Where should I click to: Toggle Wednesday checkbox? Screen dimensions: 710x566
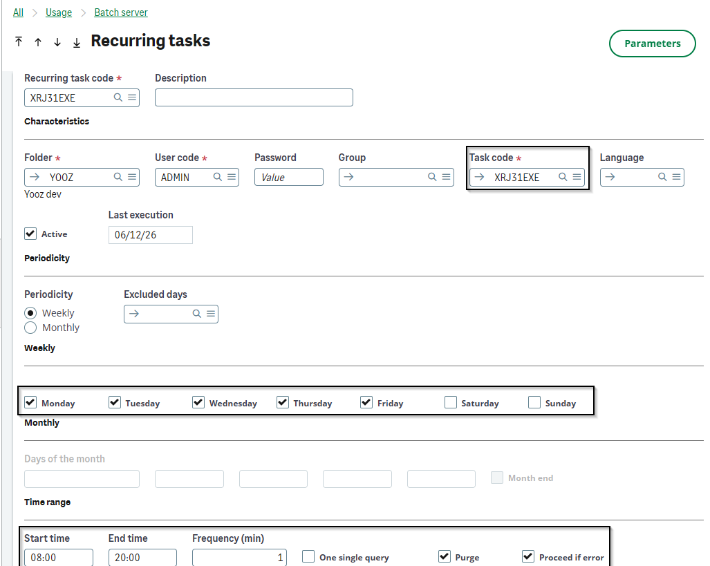pos(198,402)
